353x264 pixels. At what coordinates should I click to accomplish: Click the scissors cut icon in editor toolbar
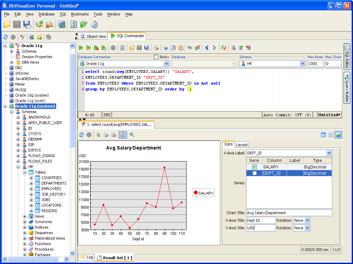click(x=165, y=48)
